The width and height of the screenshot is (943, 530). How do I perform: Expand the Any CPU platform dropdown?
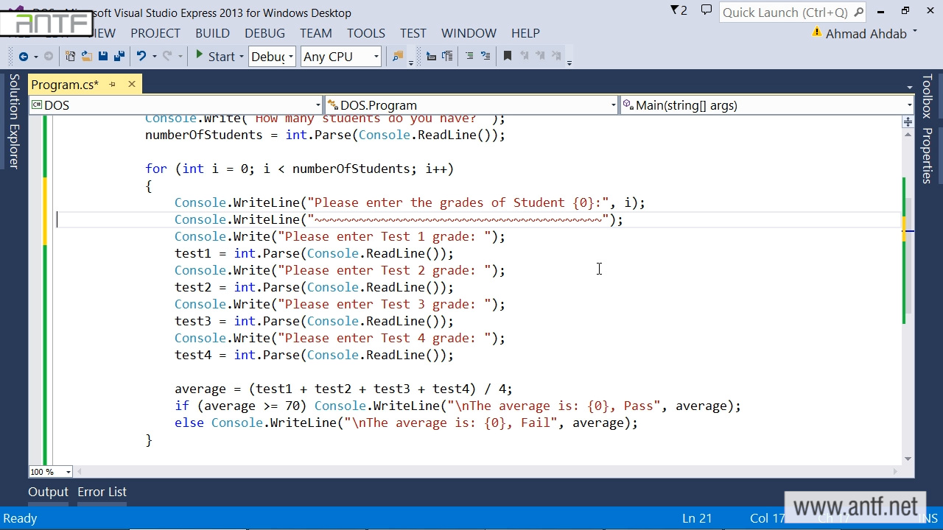click(340, 57)
